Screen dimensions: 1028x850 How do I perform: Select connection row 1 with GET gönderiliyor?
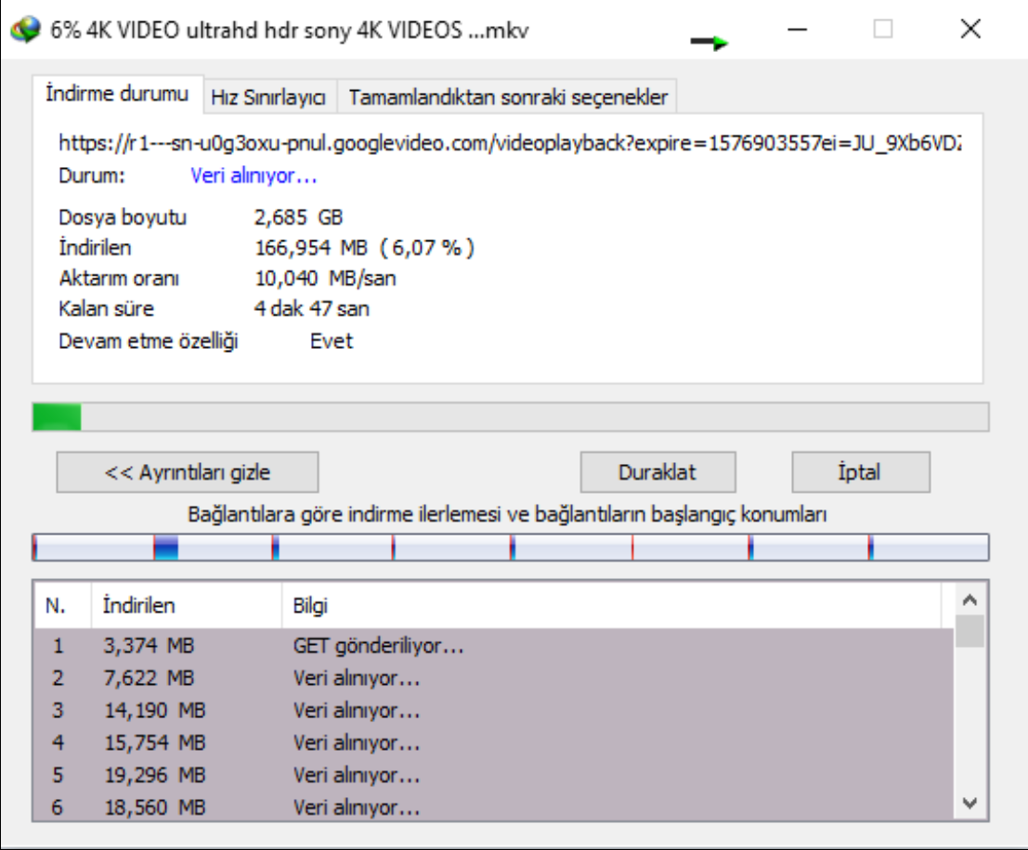[x=378, y=646]
